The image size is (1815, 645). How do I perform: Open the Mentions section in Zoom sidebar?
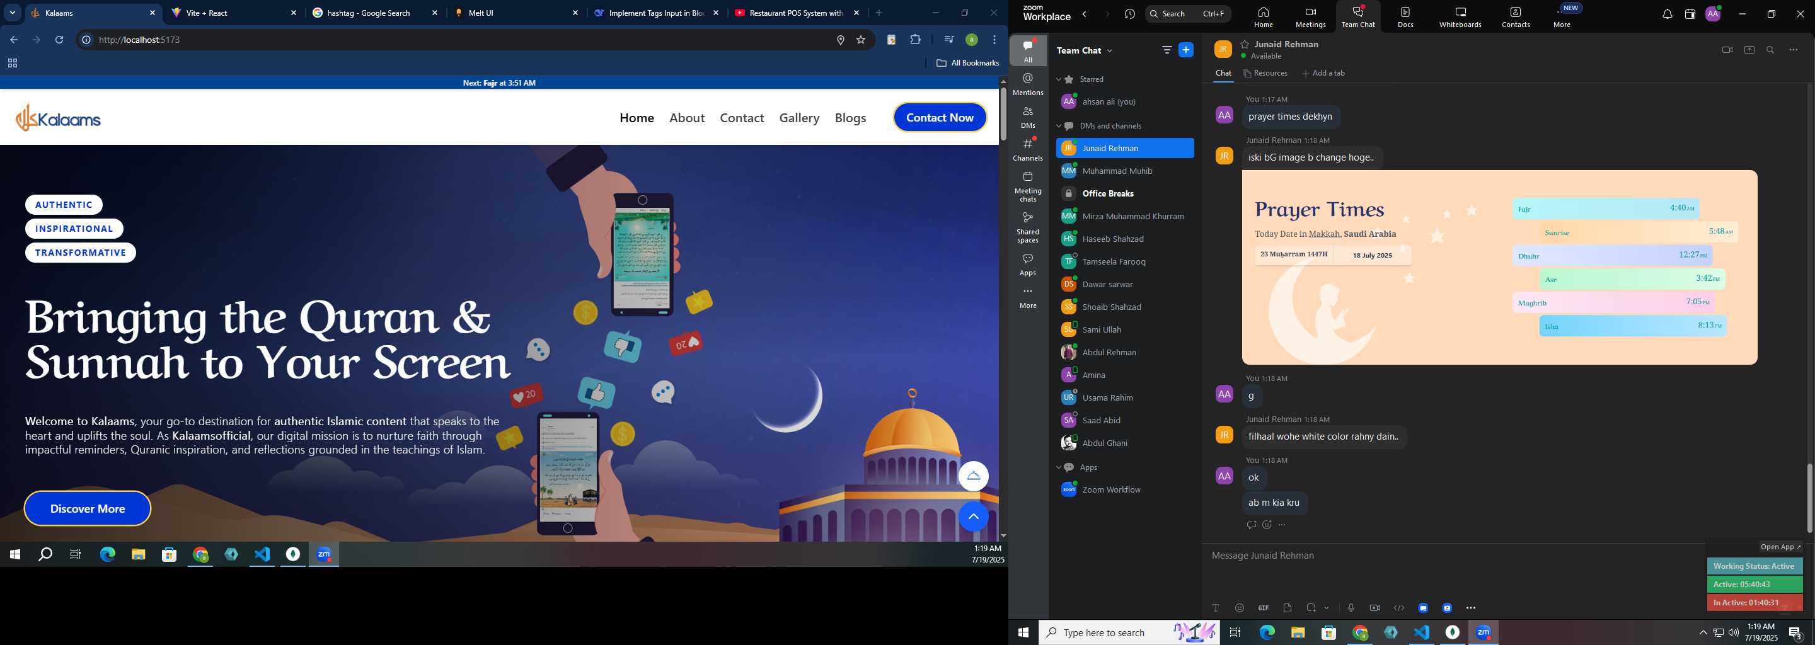click(1028, 84)
